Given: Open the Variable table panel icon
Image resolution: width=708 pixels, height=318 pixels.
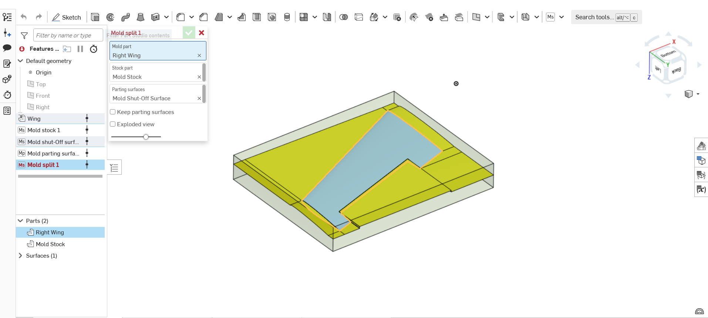Looking at the screenshot, I should pos(701,189).
